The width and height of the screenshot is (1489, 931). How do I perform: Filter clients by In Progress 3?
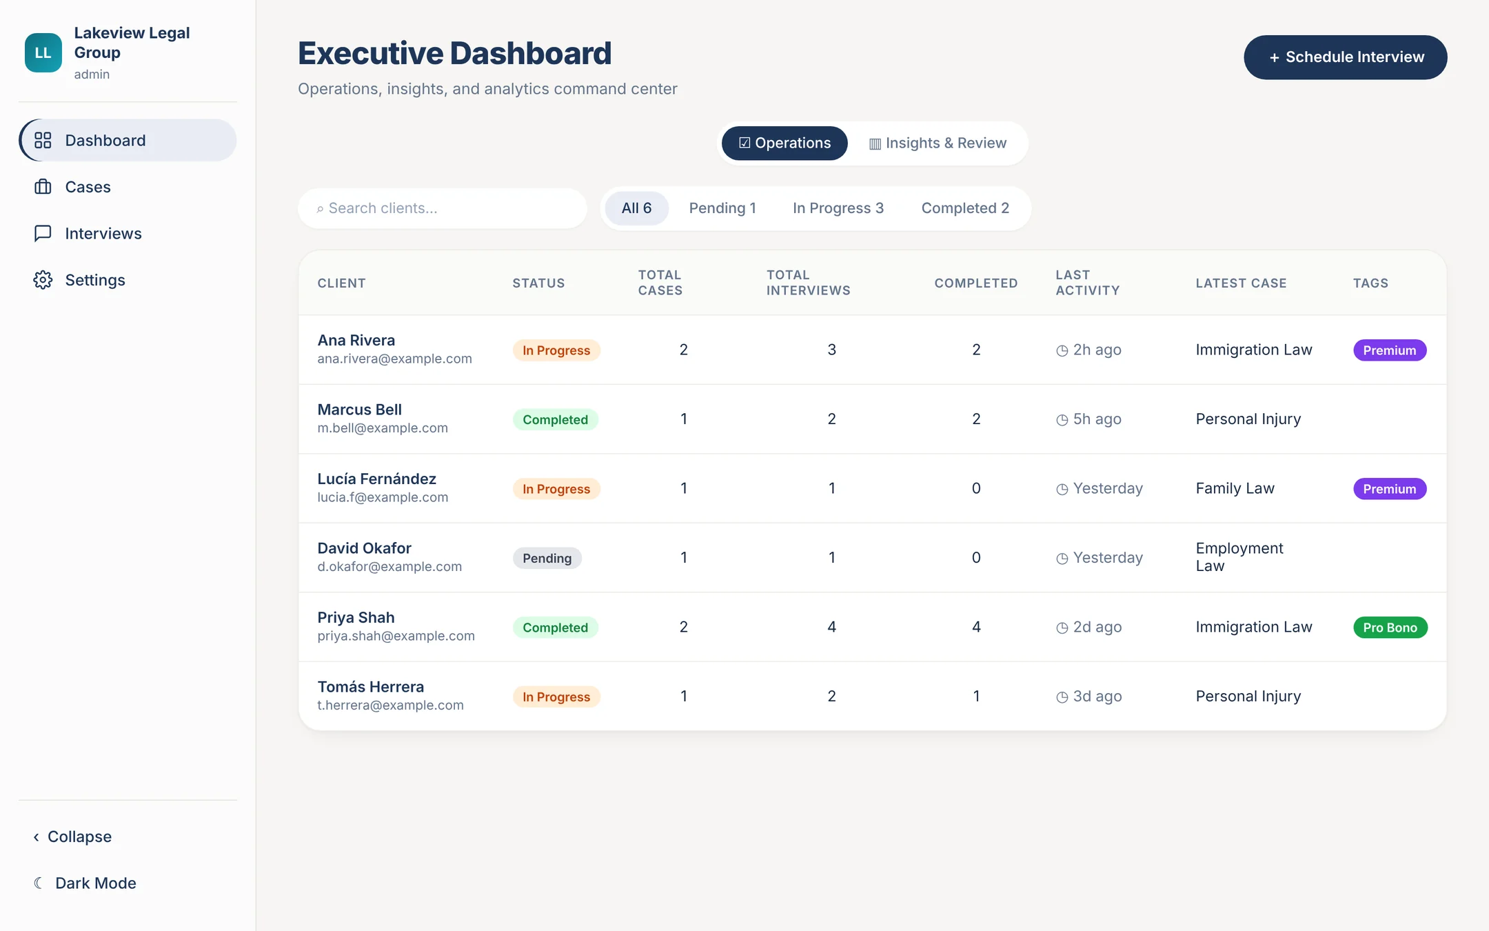click(838, 208)
